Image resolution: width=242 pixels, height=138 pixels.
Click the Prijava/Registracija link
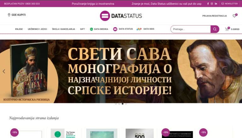click(x=215, y=16)
